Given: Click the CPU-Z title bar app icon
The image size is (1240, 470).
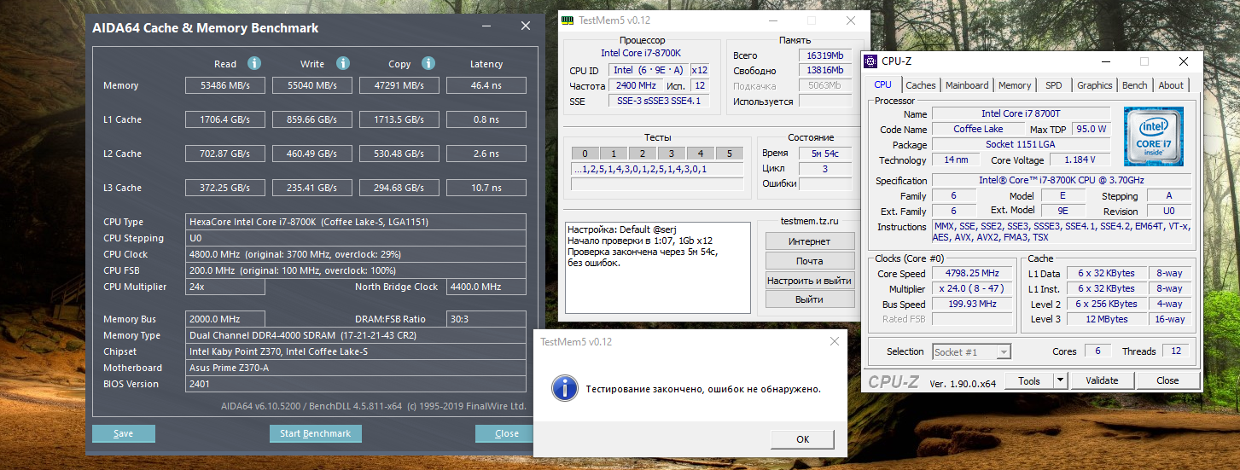Looking at the screenshot, I should pyautogui.click(x=871, y=61).
